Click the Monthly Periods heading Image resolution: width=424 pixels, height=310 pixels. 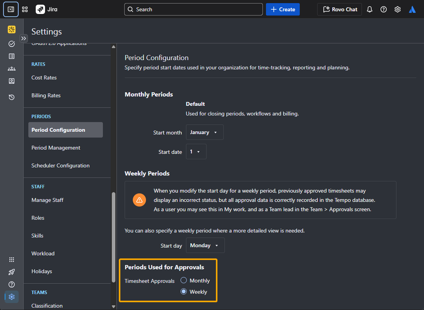click(x=149, y=94)
